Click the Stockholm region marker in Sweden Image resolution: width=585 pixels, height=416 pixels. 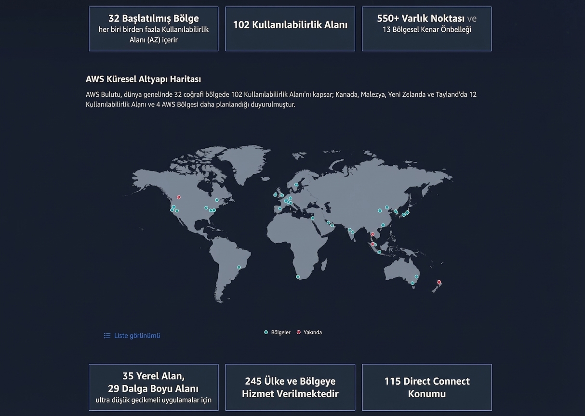pos(296,185)
